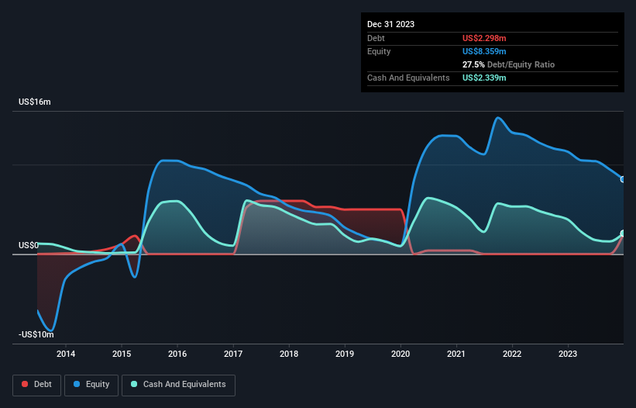
Task: Click the US$0 y-axis label
Action: [x=29, y=245]
